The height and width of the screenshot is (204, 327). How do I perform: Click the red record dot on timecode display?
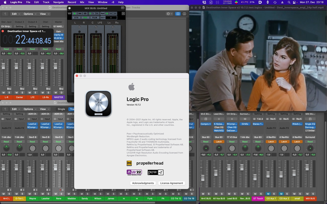(x=3, y=31)
